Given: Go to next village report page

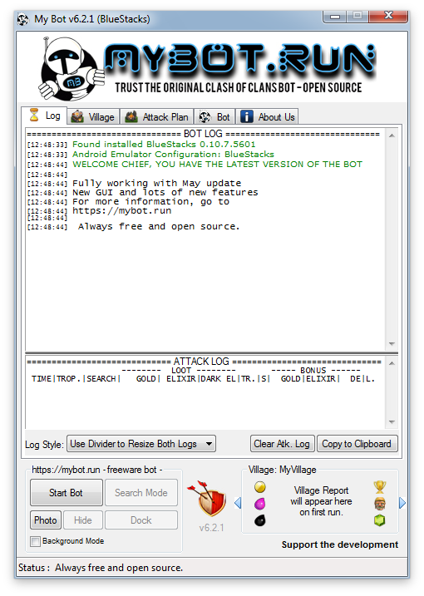Looking at the screenshot, I should (402, 503).
